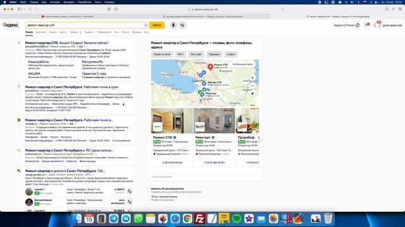
Task: Open the grant-steel-msk profile avatar
Action: (377, 25)
